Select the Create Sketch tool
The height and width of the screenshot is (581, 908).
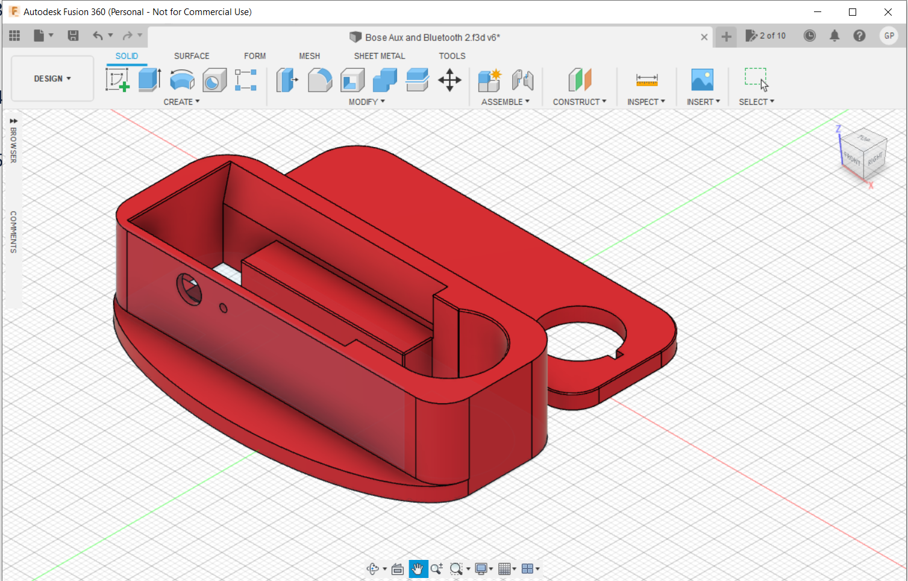pyautogui.click(x=117, y=80)
